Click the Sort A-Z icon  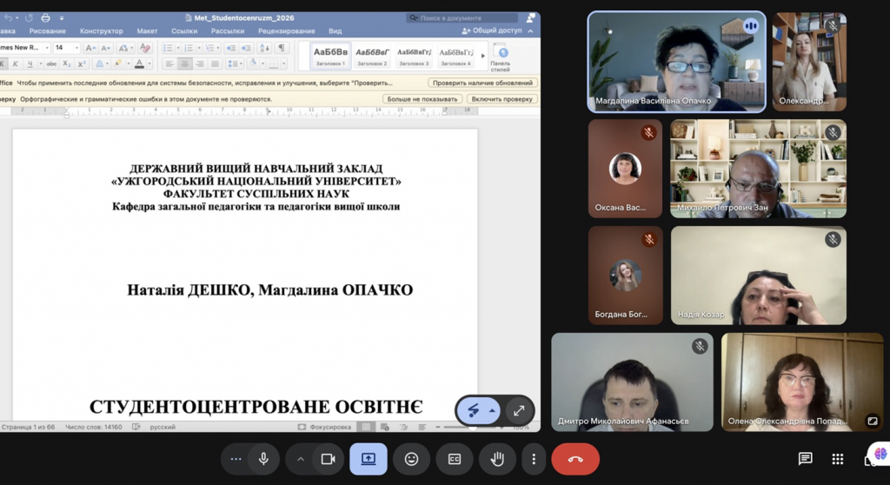(x=264, y=49)
